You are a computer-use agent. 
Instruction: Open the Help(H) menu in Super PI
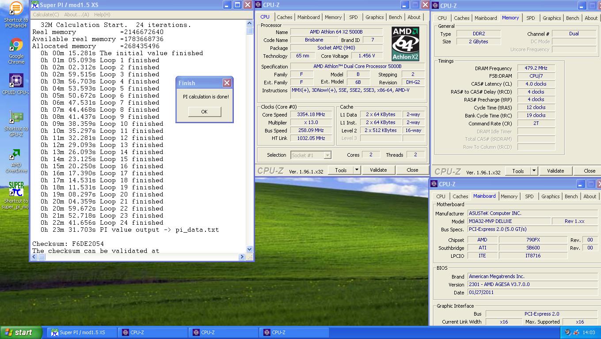pos(102,15)
